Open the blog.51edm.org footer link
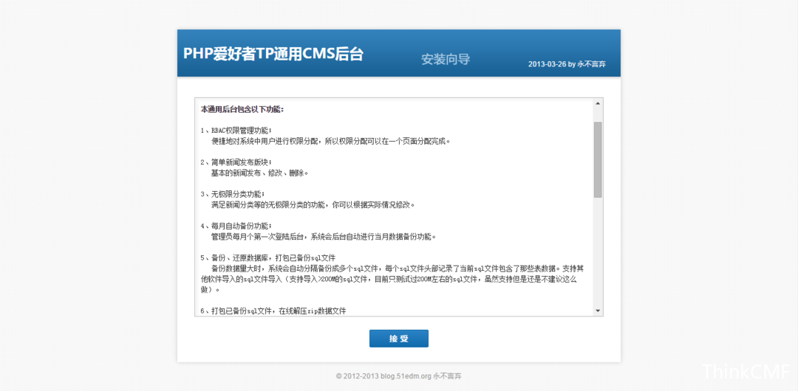 [406, 376]
